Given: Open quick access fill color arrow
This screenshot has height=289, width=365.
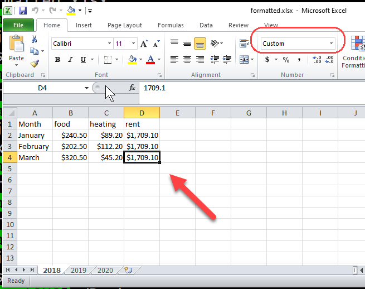Looking at the screenshot, I should point(80,11).
